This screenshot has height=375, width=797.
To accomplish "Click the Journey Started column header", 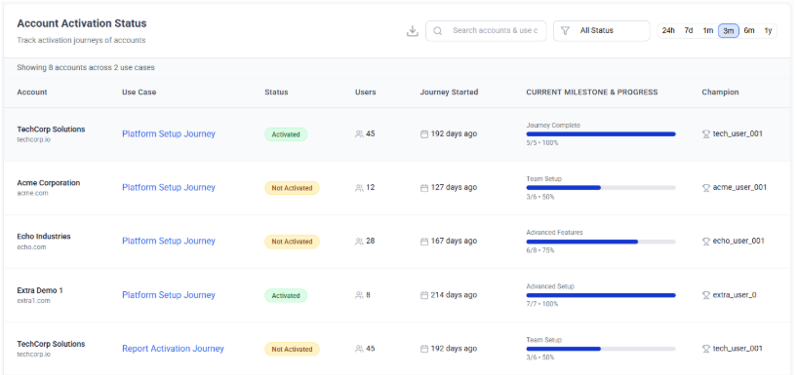I will (449, 93).
